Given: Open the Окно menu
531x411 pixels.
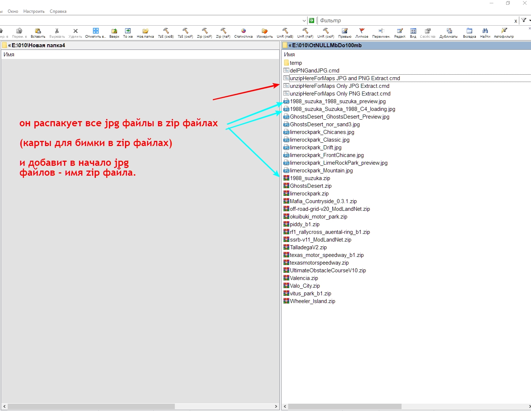Looking at the screenshot, I should (13, 11).
